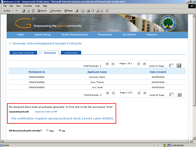
Task: Click top pager Next Page icon
Action: click(x=138, y=64)
